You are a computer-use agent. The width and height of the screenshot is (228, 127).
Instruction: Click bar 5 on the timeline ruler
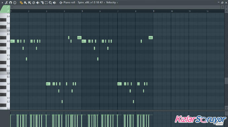82,11
